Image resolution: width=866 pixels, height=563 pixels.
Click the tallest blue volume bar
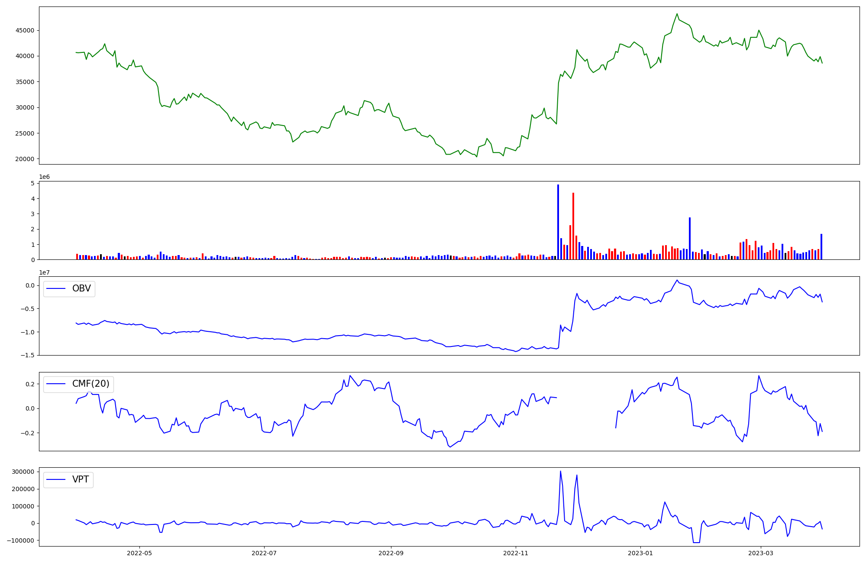tap(558, 222)
